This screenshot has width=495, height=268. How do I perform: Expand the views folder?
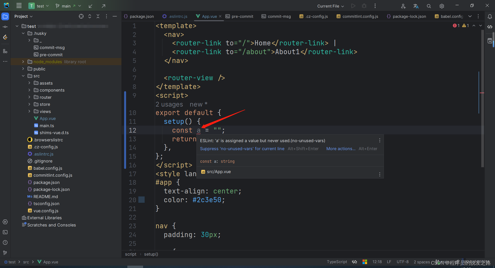pos(29,111)
